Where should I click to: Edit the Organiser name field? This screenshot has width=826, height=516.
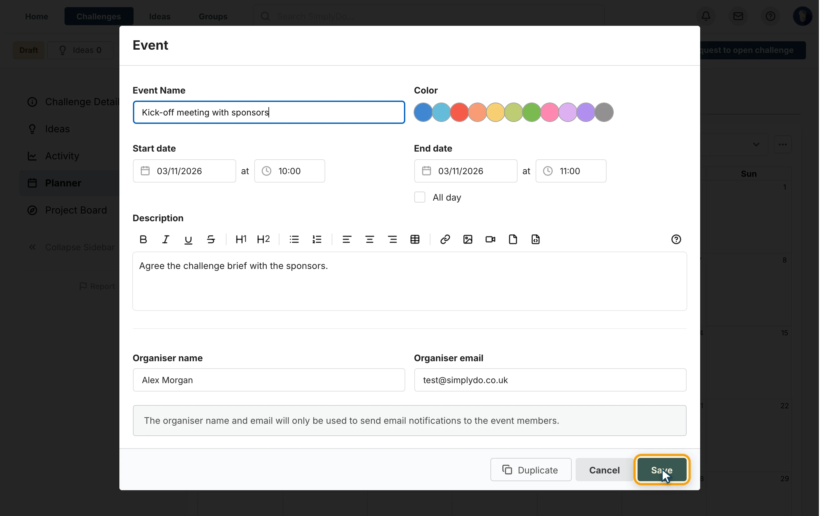point(269,380)
